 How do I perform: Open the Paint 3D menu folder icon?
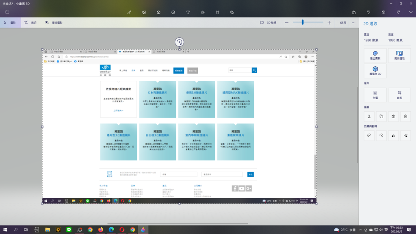7,12
